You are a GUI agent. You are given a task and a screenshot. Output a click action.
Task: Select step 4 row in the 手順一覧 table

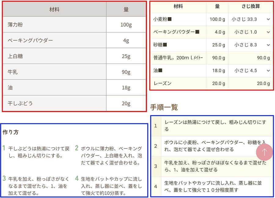pos(215,186)
